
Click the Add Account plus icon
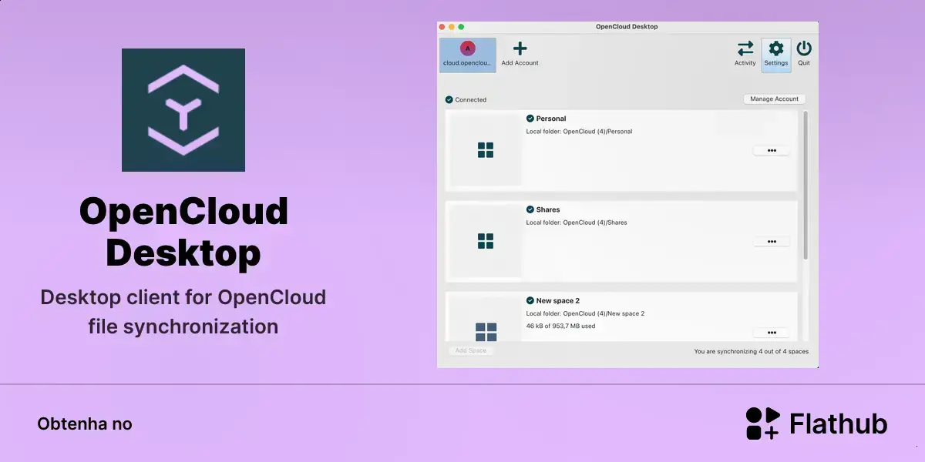pos(520,49)
